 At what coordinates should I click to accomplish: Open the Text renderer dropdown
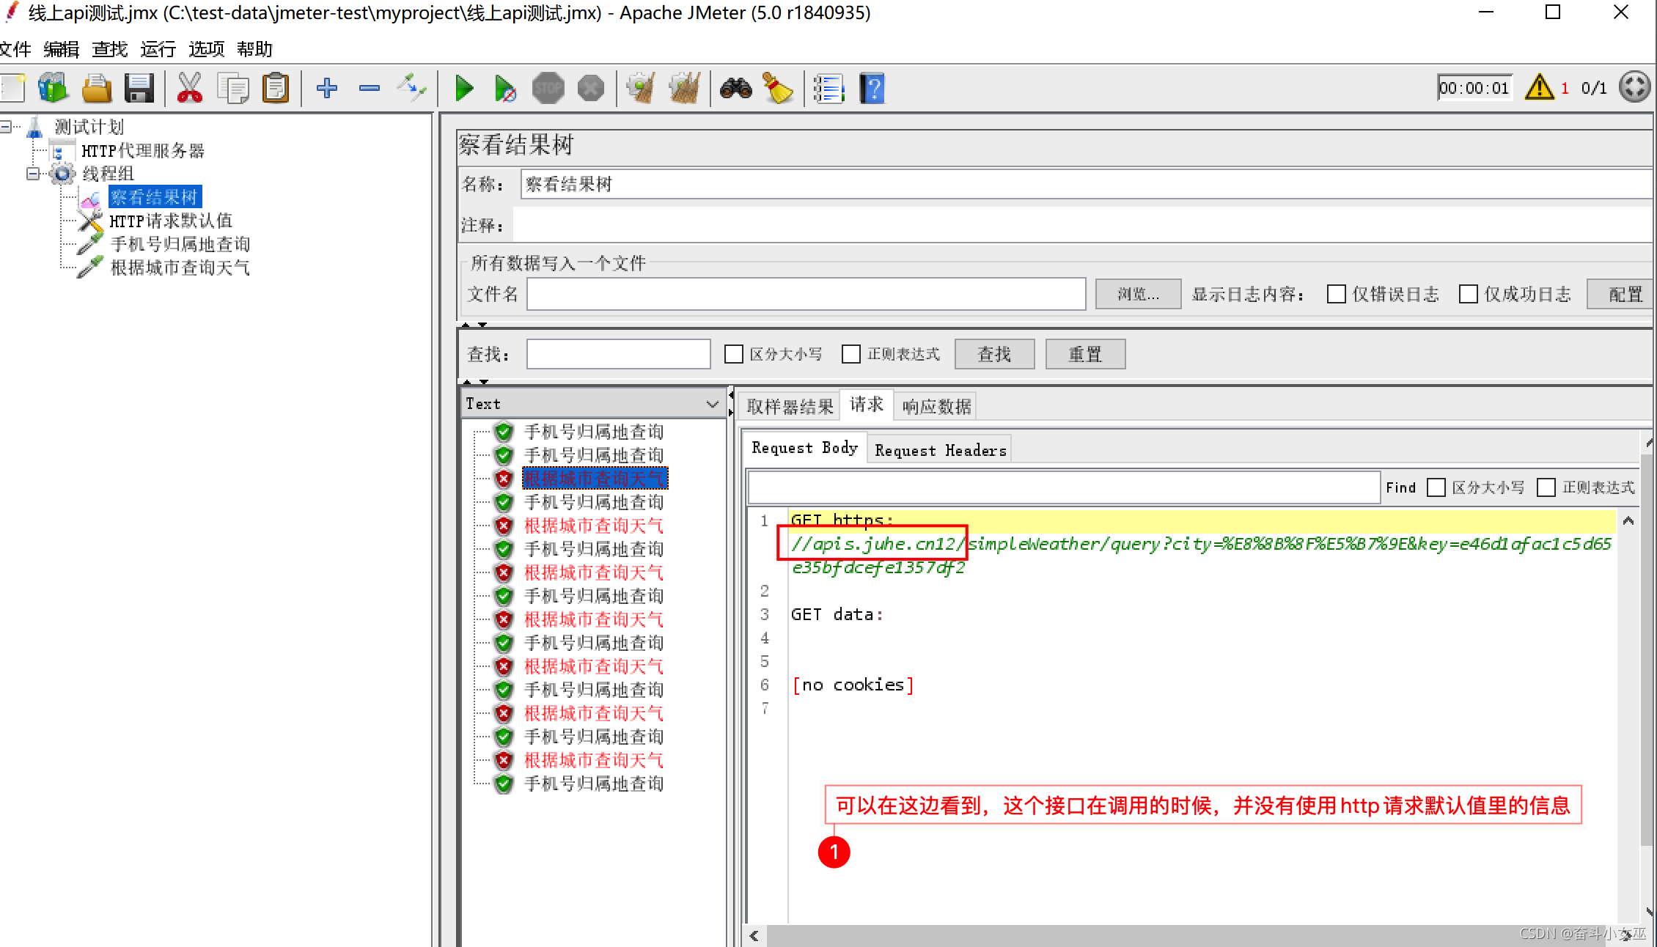pyautogui.click(x=593, y=404)
